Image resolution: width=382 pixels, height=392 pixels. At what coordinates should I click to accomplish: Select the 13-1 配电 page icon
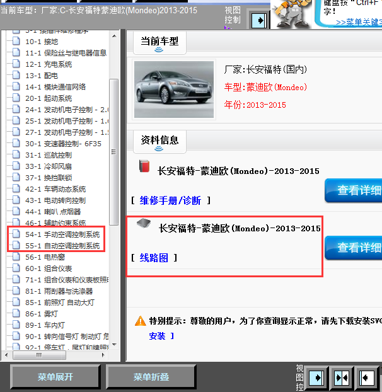pyautogui.click(x=16, y=75)
